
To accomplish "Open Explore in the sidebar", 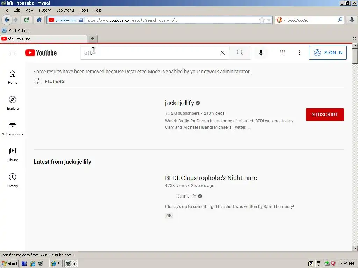I will pyautogui.click(x=13, y=103).
